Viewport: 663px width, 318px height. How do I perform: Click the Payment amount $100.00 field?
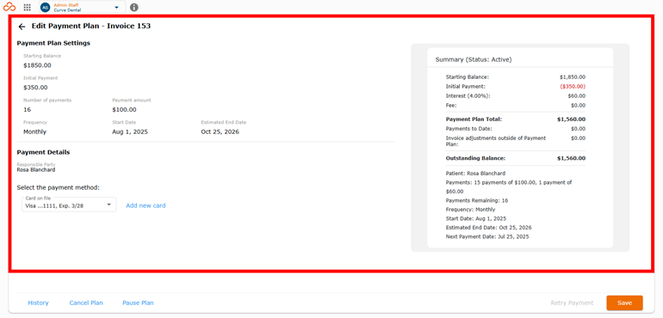click(x=124, y=109)
